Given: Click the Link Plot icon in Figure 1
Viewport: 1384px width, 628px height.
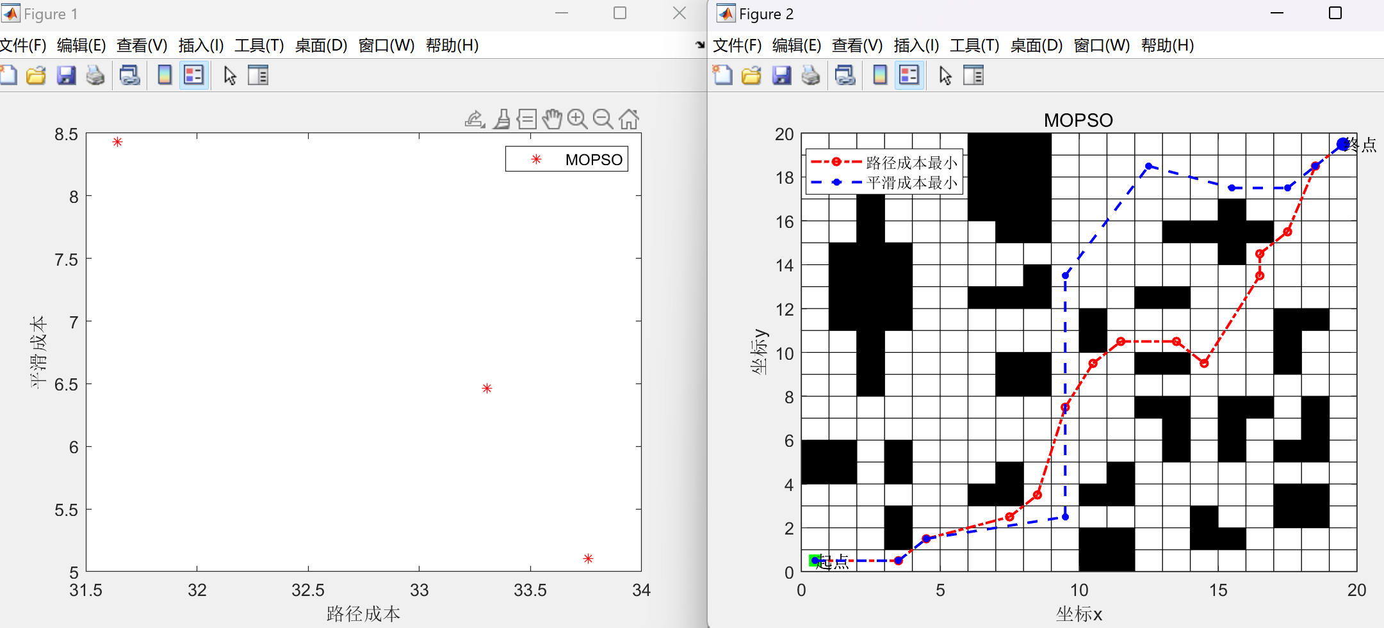Looking at the screenshot, I should pyautogui.click(x=130, y=76).
